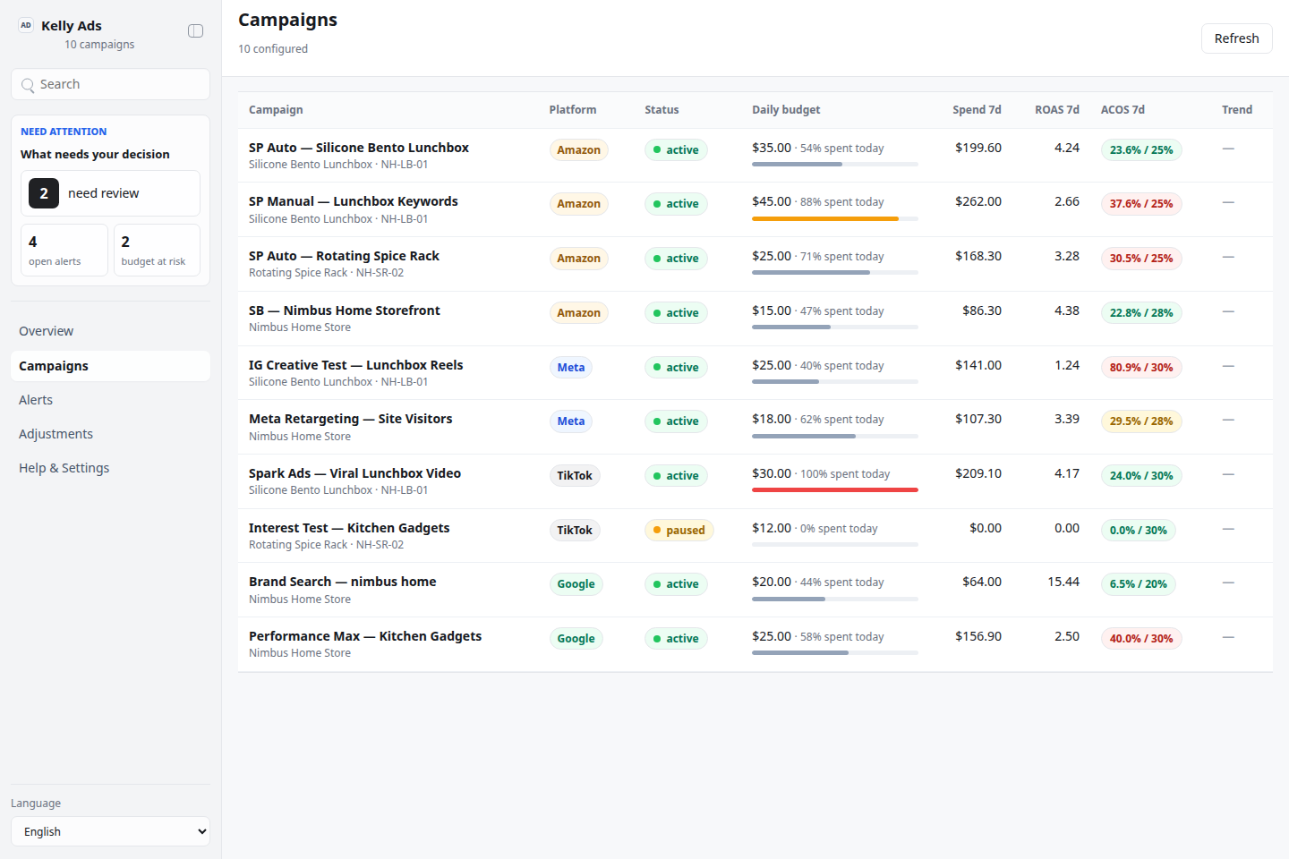Click the Meta badge for IG Creative Test
The height and width of the screenshot is (859, 1289).
(x=570, y=368)
